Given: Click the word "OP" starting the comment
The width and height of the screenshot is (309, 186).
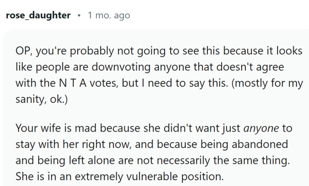Looking at the screenshot, I should click(x=23, y=51).
